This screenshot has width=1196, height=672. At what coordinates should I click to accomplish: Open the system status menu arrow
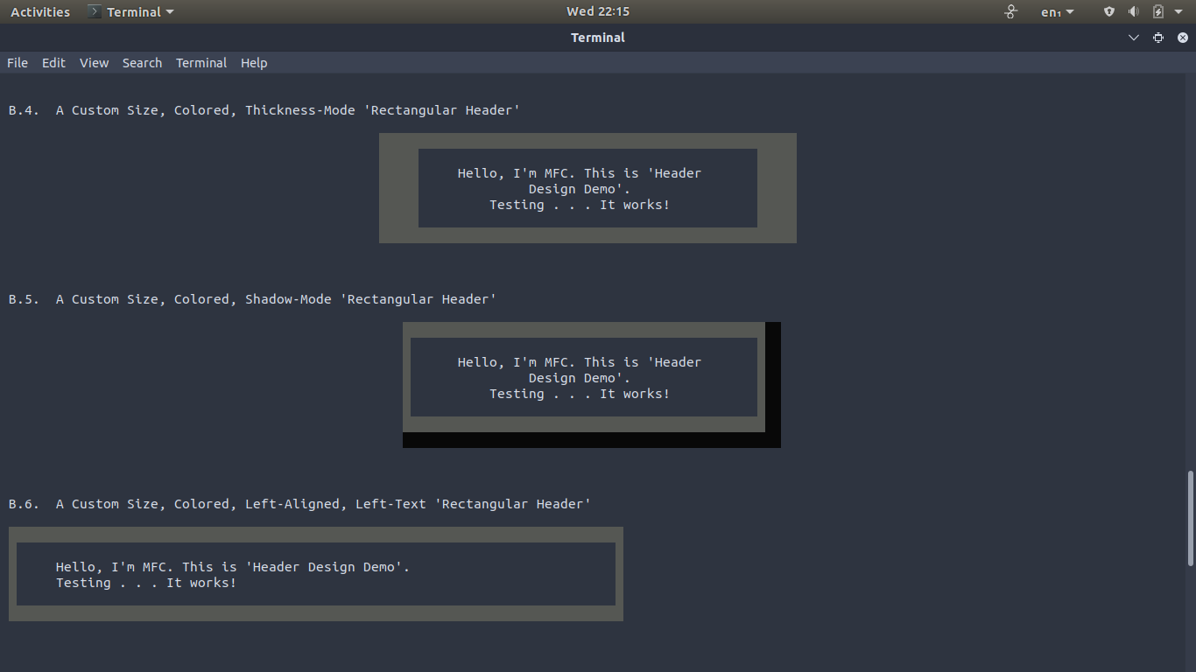(x=1178, y=11)
